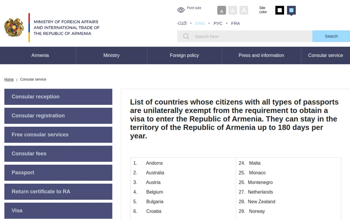Open the Armenia navigation menu
This screenshot has width=350, height=219.
click(x=40, y=55)
